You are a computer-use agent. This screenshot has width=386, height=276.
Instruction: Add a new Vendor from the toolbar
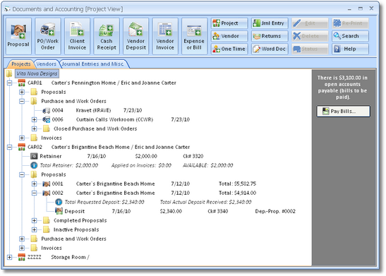[x=229, y=36]
